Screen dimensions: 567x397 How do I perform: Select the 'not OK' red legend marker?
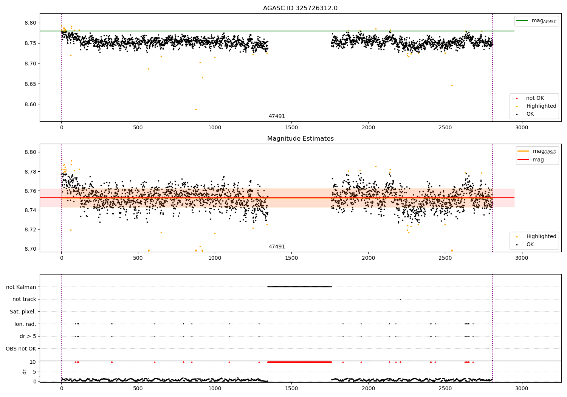tap(517, 98)
